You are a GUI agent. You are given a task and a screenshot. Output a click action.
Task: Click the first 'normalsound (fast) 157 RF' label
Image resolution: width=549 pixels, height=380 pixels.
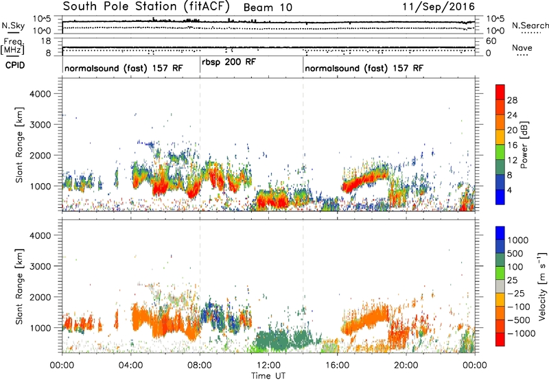(x=124, y=68)
